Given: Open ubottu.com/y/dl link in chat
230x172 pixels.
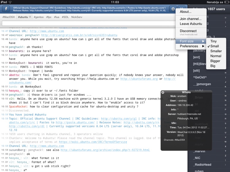Looking at the screenshot, I should (27, 126).
